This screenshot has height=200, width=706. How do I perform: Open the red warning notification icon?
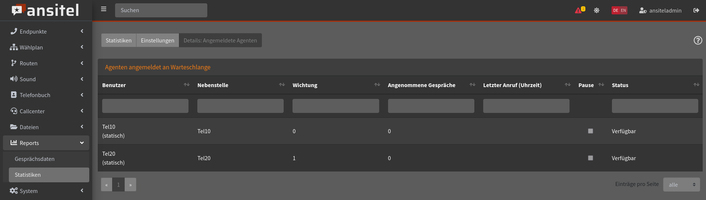[578, 10]
